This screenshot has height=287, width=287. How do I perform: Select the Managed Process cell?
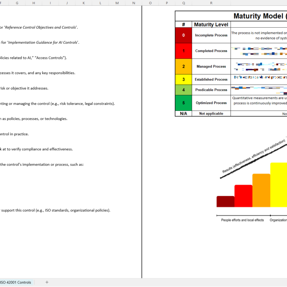tap(211, 66)
